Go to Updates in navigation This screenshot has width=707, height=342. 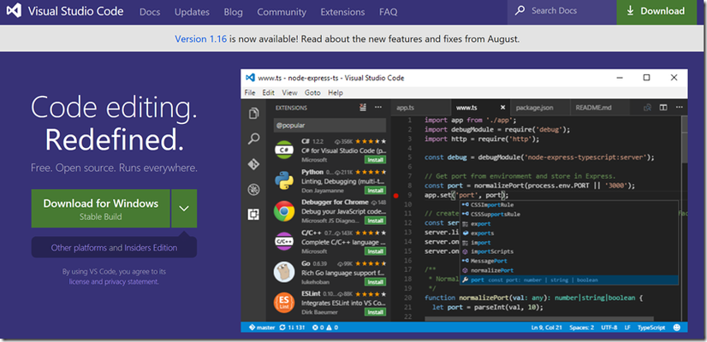pos(192,12)
